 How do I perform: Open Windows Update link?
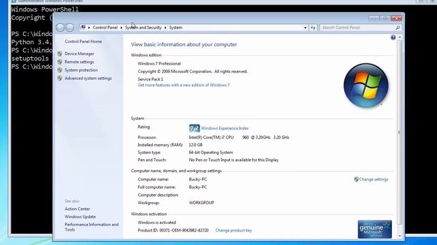tap(80, 216)
